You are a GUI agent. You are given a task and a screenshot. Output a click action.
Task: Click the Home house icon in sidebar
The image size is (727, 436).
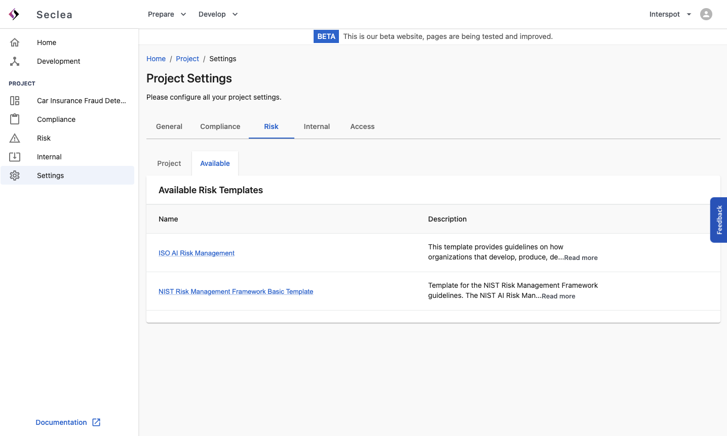pos(15,42)
